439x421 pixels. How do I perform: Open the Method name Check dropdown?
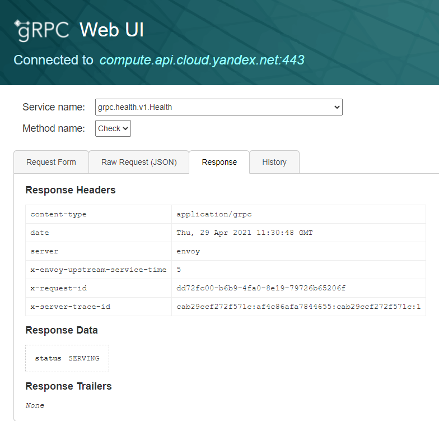point(113,128)
